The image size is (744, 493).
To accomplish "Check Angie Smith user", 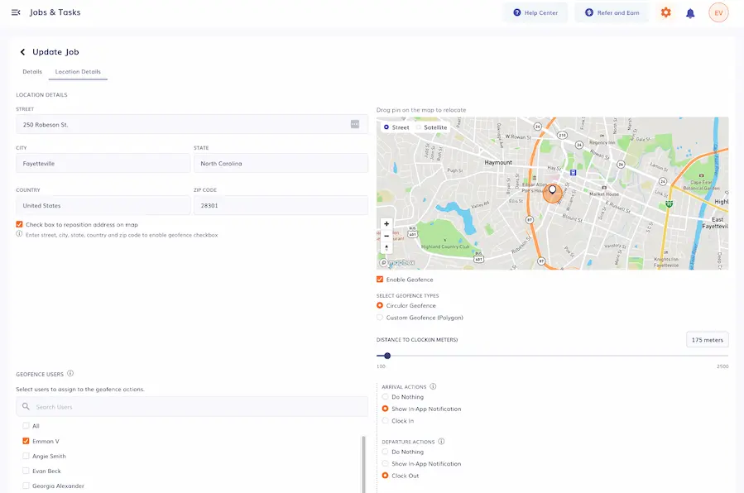I will click(x=26, y=456).
